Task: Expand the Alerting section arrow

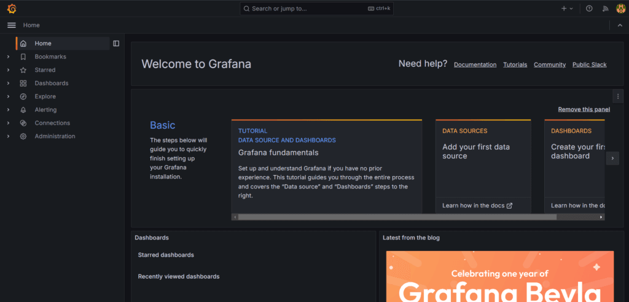Action: pyautogui.click(x=8, y=109)
